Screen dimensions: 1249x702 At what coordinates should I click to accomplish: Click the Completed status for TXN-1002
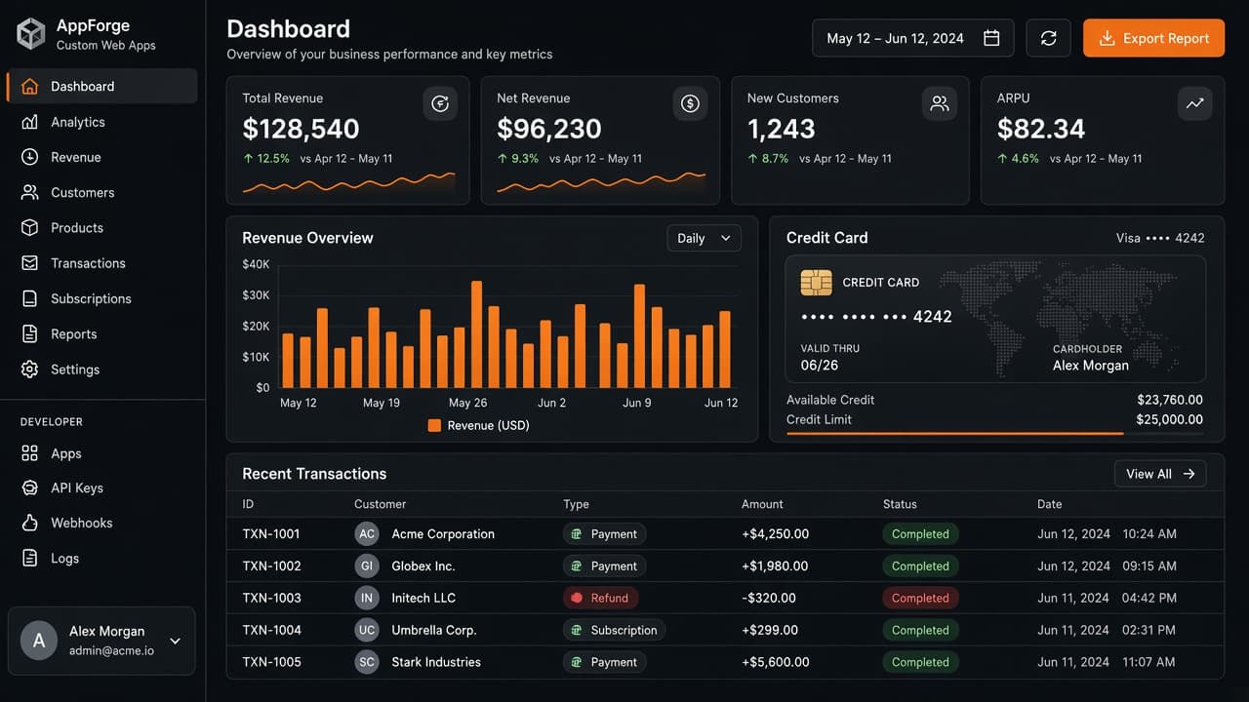(x=920, y=565)
